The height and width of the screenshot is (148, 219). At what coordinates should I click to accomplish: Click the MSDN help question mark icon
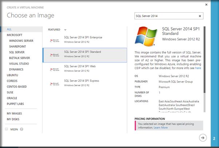tap(22, 129)
